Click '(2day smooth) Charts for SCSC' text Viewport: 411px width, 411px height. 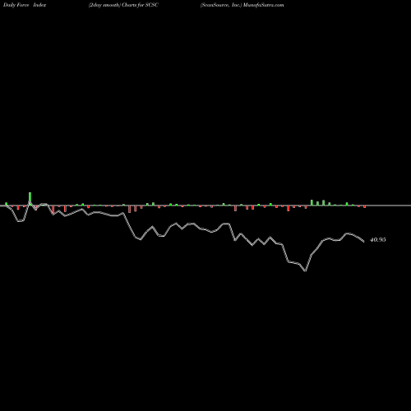click(x=123, y=5)
